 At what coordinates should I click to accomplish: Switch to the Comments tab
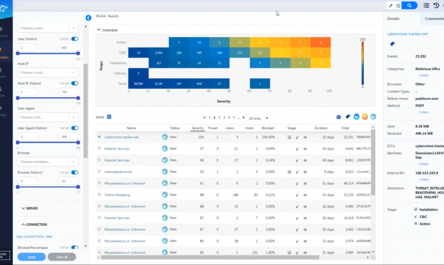click(434, 19)
